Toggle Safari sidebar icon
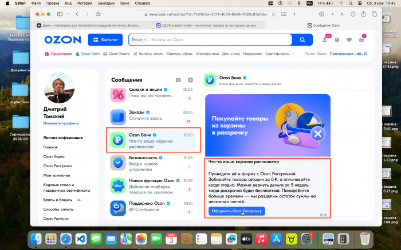 pos(60,14)
